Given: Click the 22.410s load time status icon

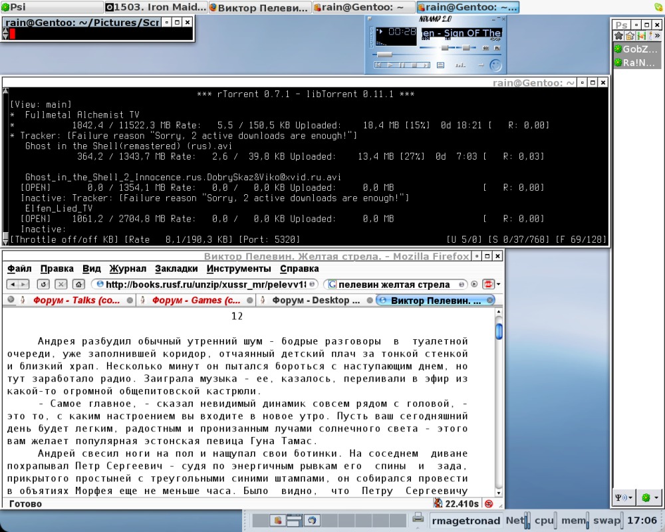Looking at the screenshot, I should [438, 503].
